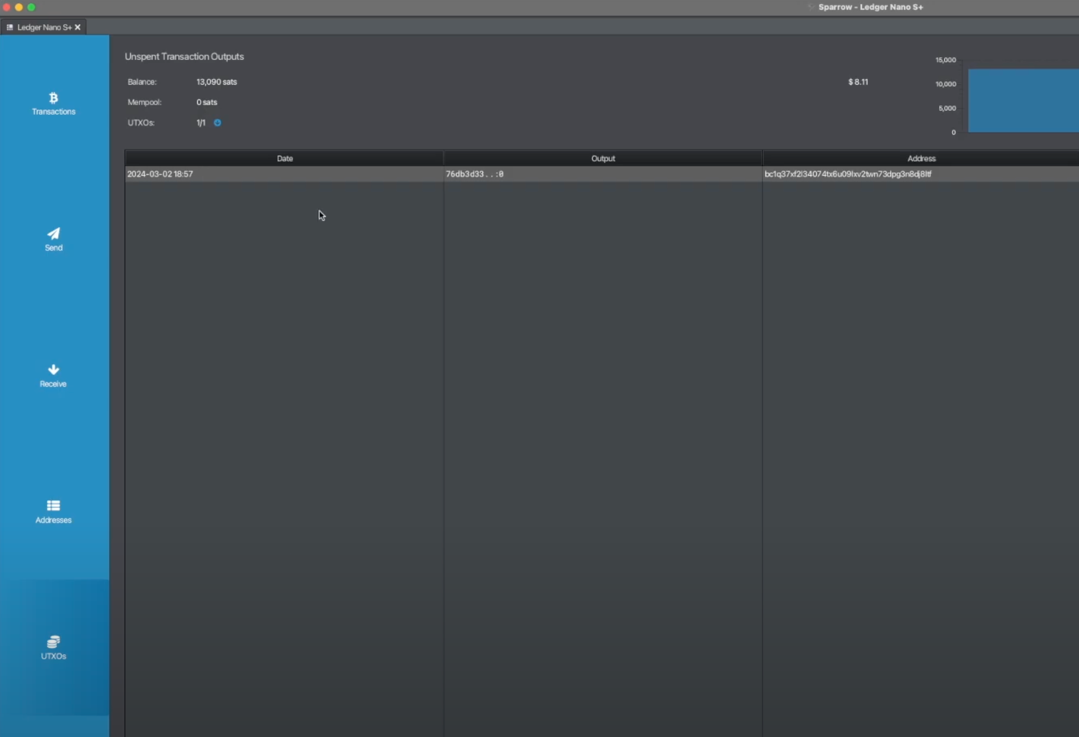Click blue download icon beside UTXOs count
Screen dimensions: 1079x737
(x=217, y=123)
